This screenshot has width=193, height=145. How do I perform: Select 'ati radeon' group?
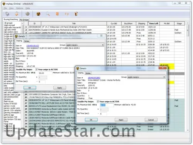(x=8, y=81)
